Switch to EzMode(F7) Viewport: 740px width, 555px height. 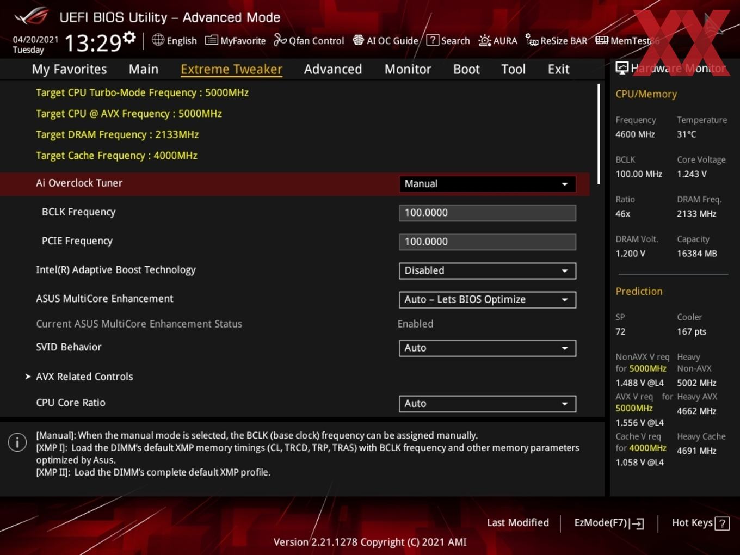(609, 523)
